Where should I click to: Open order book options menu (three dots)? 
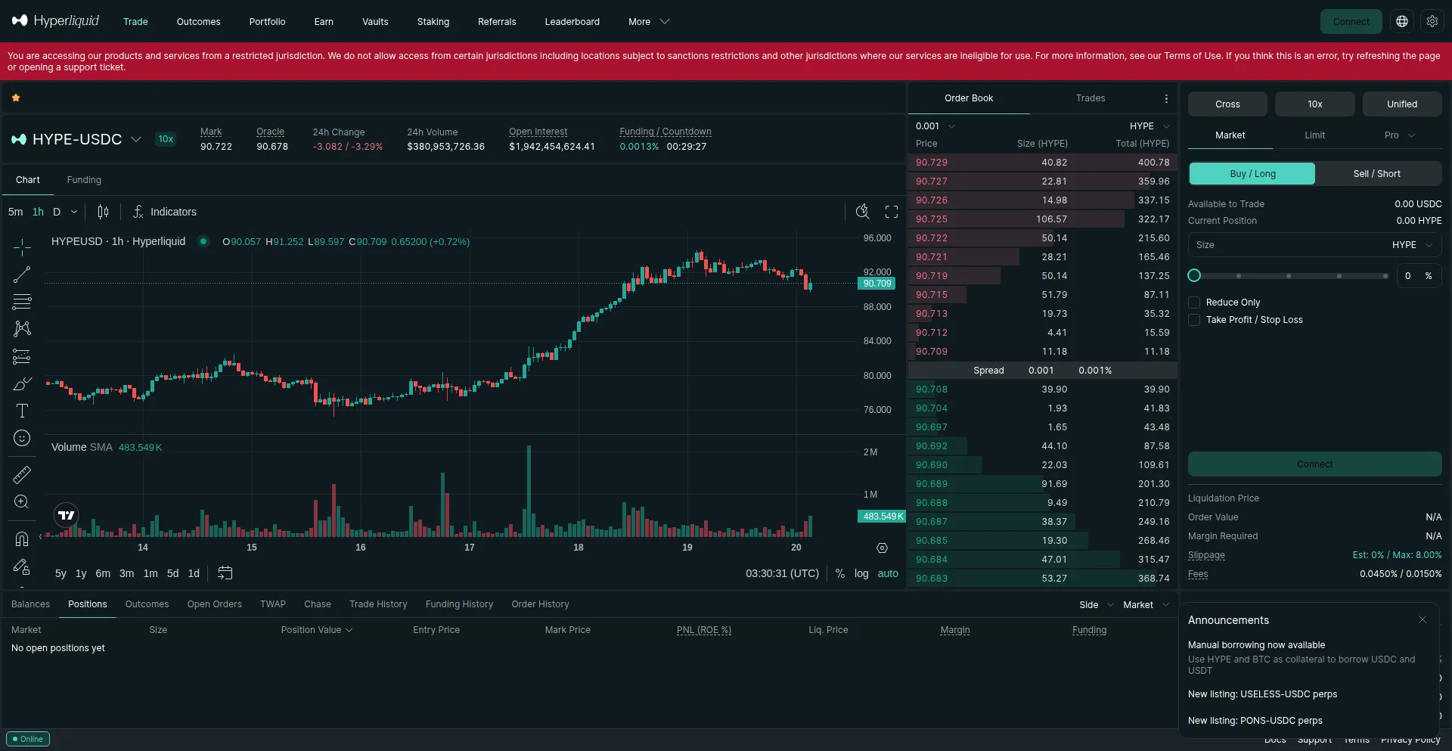pyautogui.click(x=1166, y=98)
